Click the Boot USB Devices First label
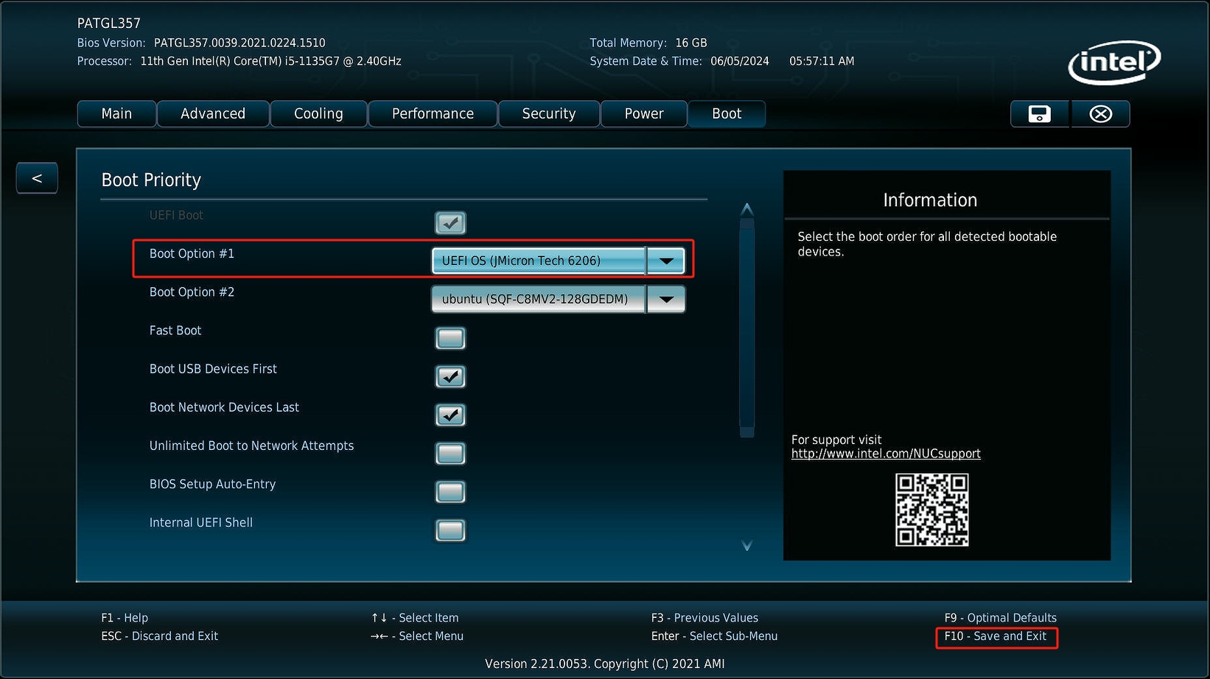The width and height of the screenshot is (1210, 679). point(213,369)
